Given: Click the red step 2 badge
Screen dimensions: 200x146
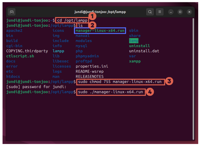Looking at the screenshot, I should tap(93, 25).
